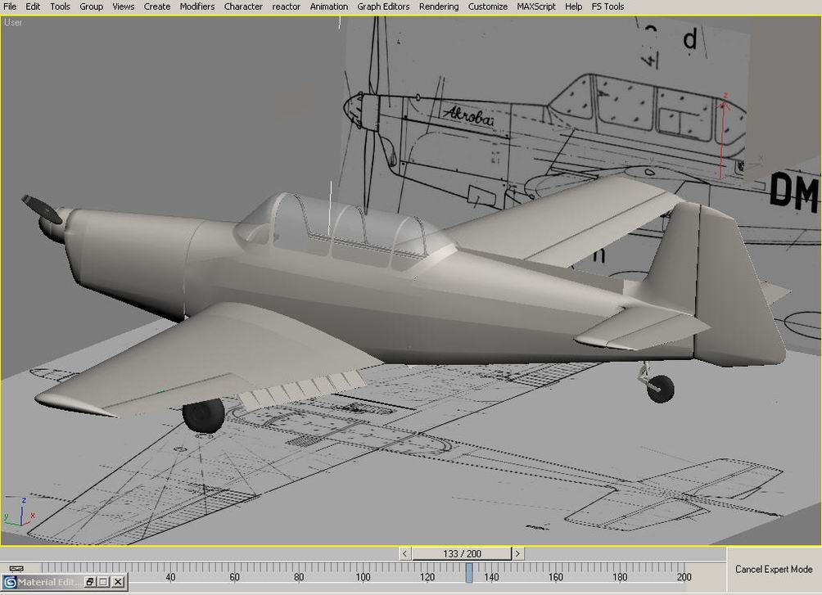Open the File menu
Viewport: 822px width, 595px height.
pos(10,7)
